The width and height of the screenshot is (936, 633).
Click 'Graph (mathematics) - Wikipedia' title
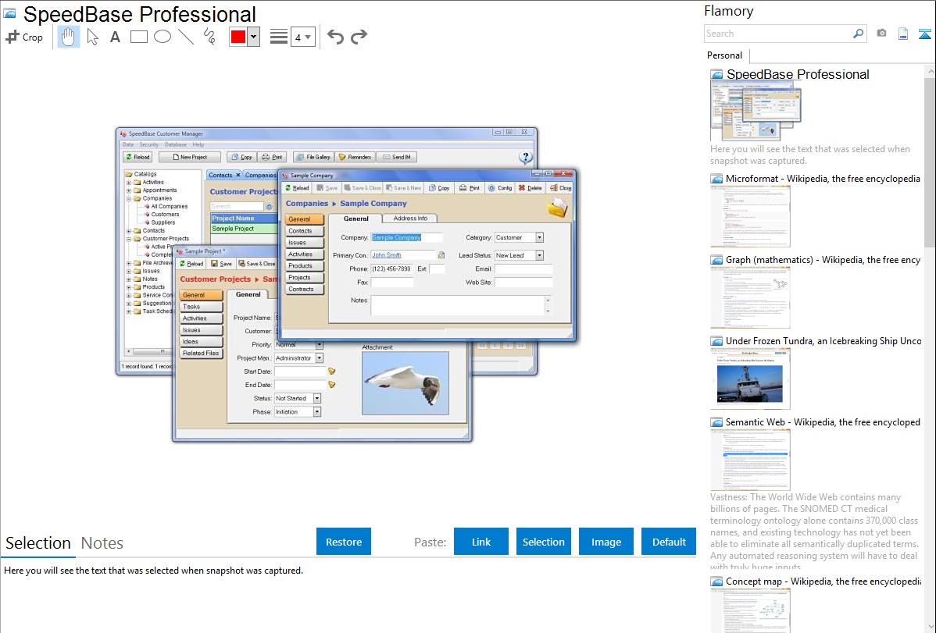click(823, 260)
